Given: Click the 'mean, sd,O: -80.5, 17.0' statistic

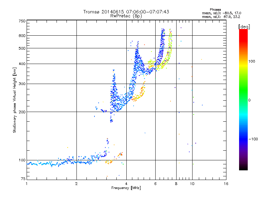Looking at the screenshot, I should coord(221,13).
